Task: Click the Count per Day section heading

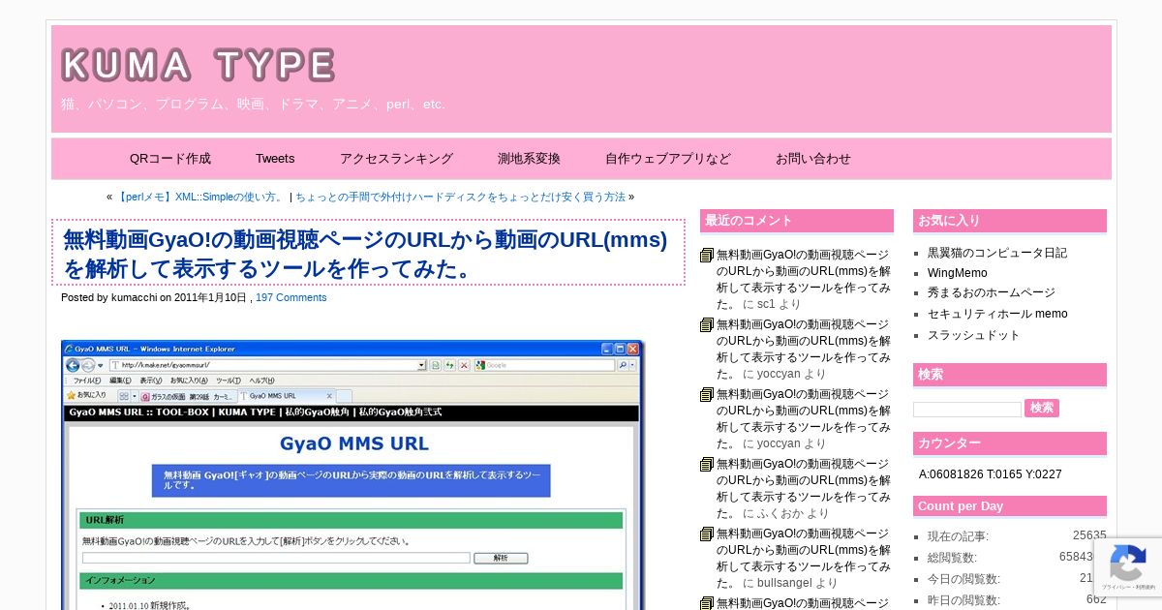Action: tap(1010, 506)
